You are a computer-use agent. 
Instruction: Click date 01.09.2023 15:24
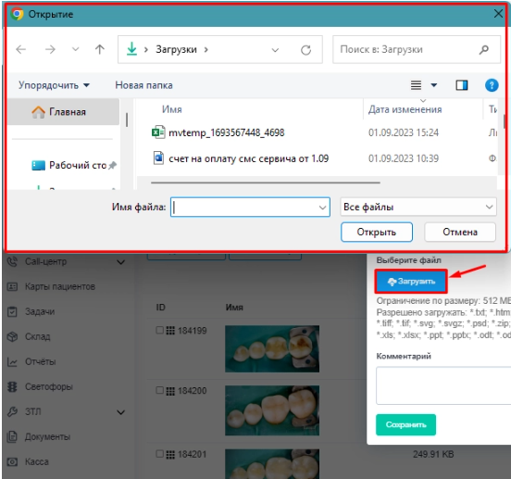[404, 132]
